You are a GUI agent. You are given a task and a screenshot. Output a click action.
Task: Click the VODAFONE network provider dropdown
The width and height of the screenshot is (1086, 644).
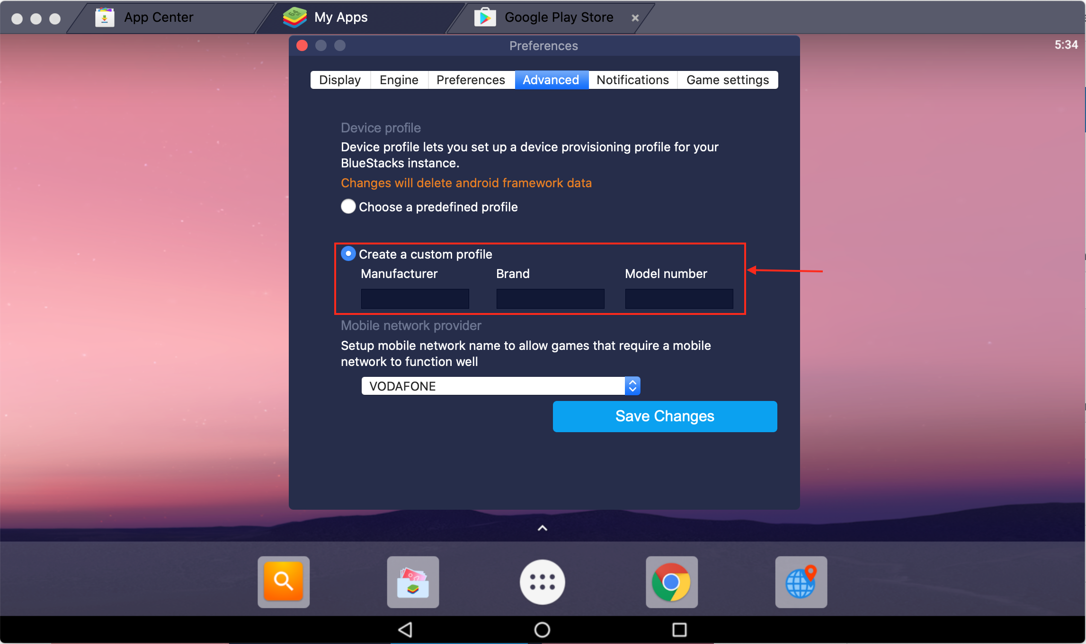[x=499, y=386]
